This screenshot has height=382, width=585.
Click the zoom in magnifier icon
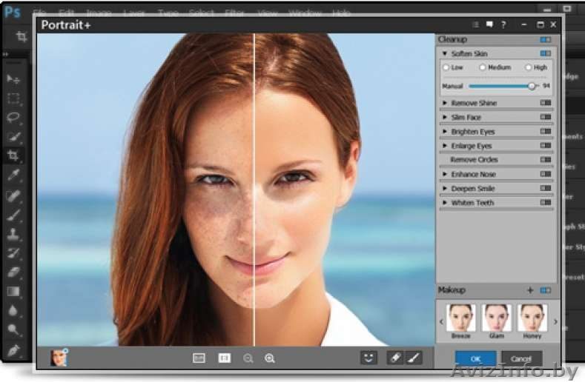pos(270,358)
